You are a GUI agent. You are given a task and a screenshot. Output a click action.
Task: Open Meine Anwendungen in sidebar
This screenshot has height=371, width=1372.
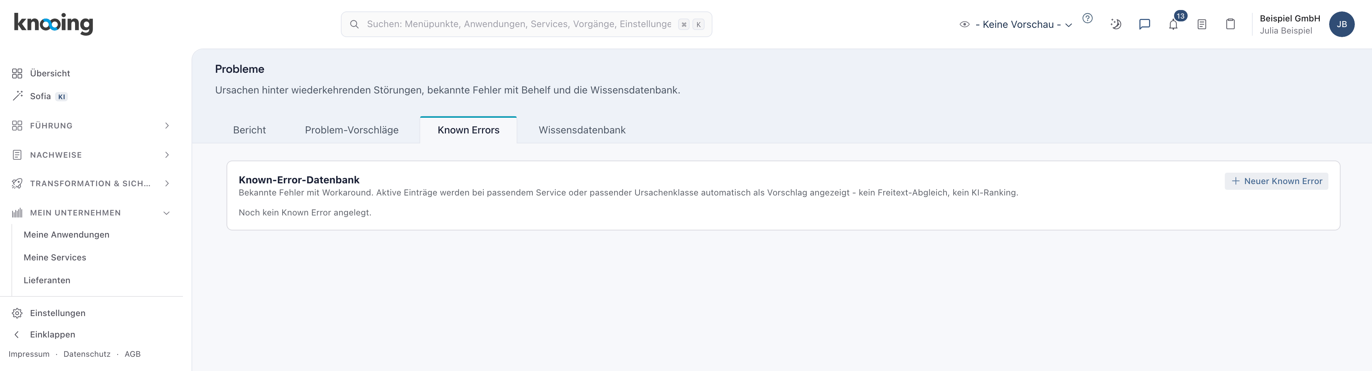[x=66, y=234]
